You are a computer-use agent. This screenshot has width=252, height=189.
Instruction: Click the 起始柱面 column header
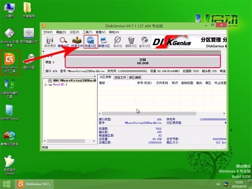click(187, 83)
